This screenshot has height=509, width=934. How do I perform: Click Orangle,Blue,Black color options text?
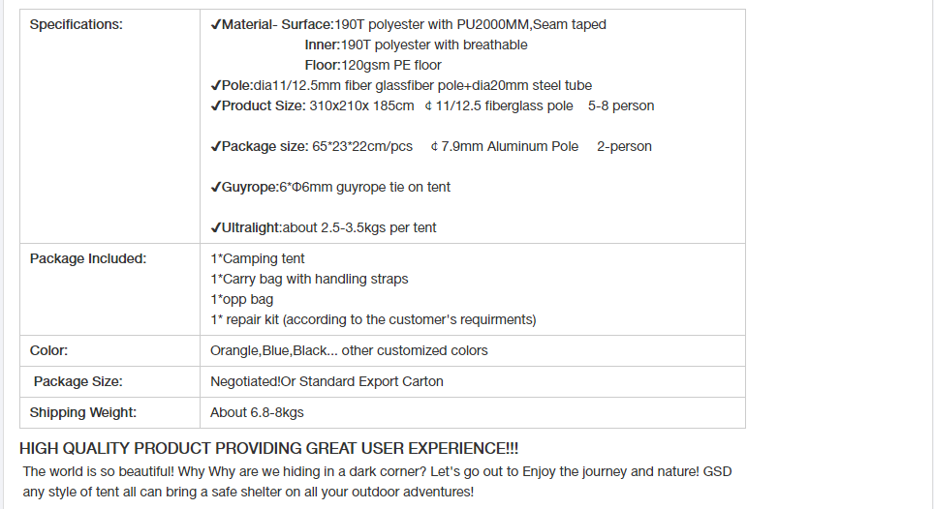click(349, 351)
